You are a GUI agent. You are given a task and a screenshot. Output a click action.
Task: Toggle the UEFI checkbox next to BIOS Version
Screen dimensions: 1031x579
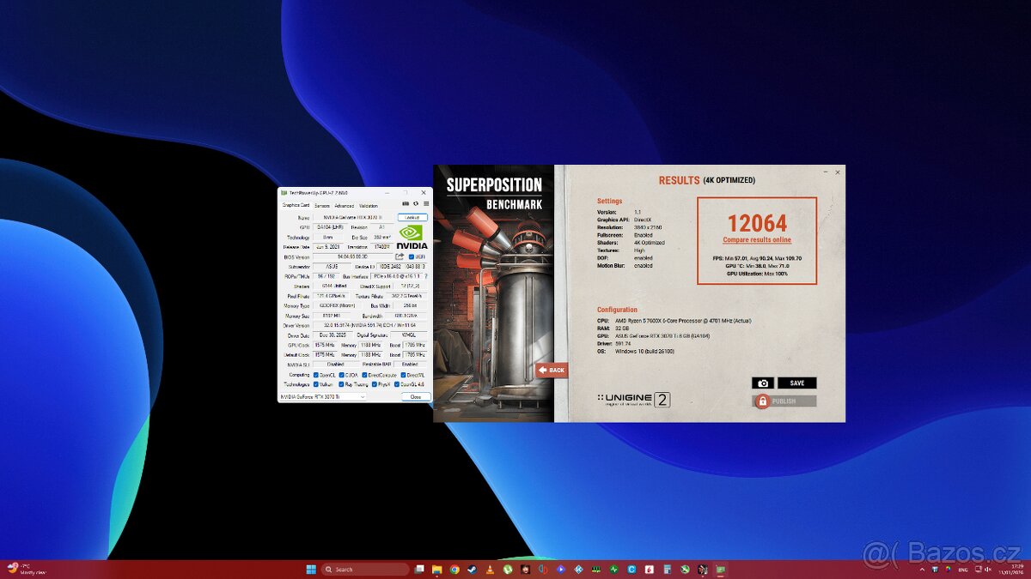pyautogui.click(x=412, y=256)
